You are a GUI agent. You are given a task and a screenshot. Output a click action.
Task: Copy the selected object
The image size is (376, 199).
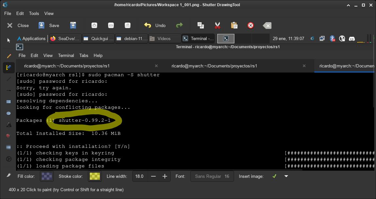[x=200, y=25]
